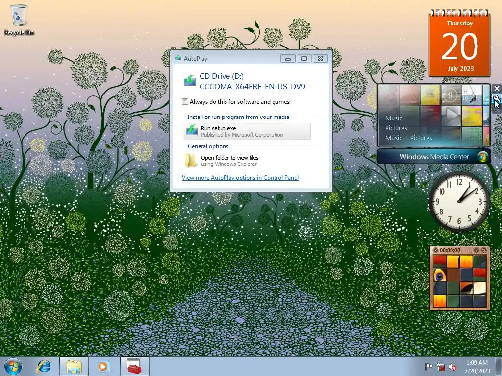502x376 pixels.
Task: Tick the 'Always do this for software and games' checkbox
Action: point(185,102)
